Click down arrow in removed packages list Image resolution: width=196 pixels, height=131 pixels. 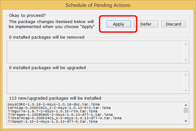tap(186, 60)
